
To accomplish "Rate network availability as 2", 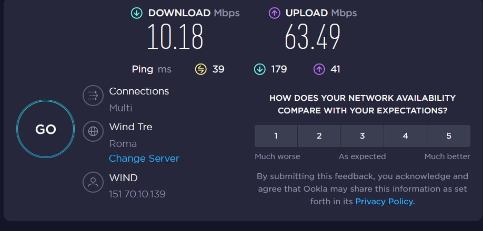I will point(319,136).
